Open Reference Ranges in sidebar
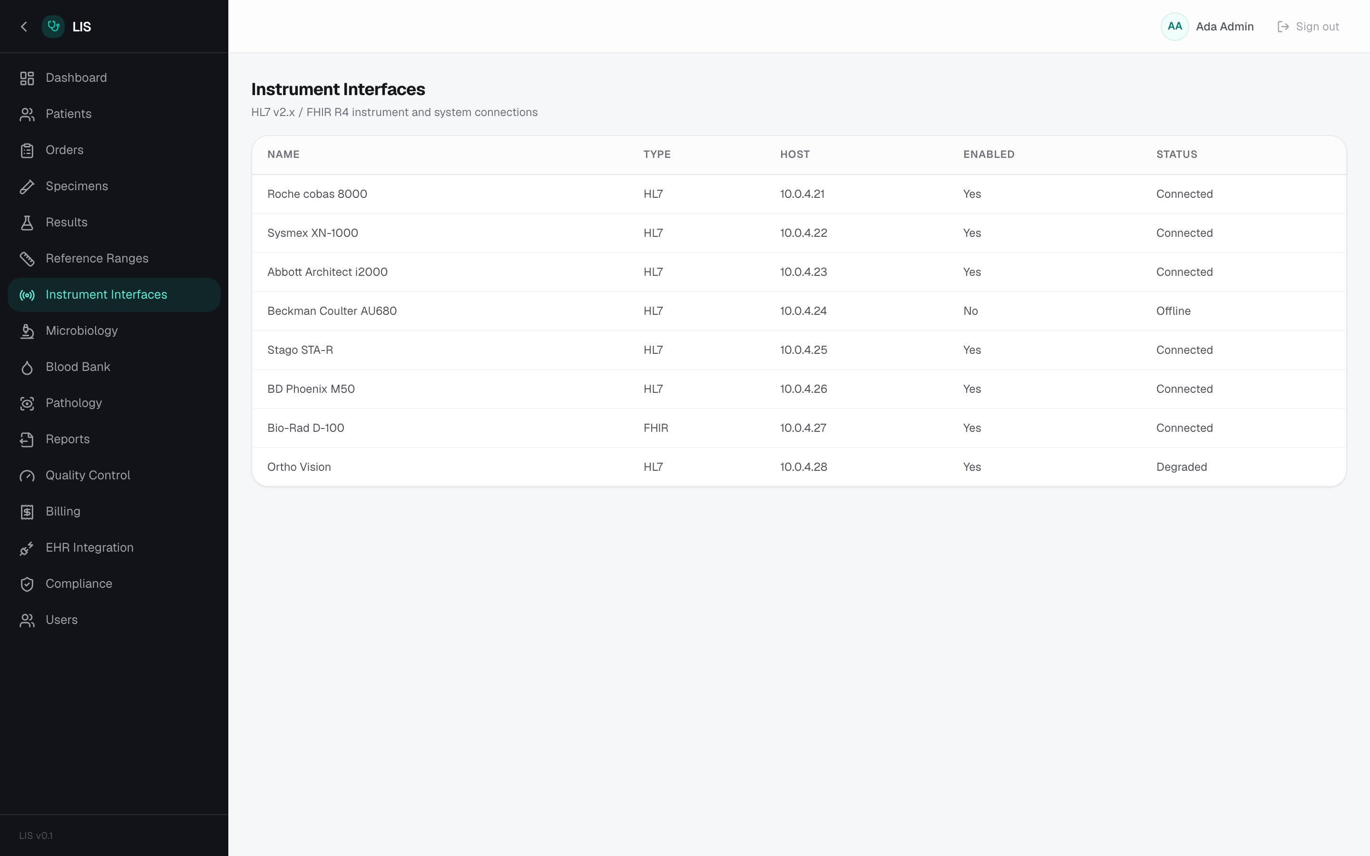This screenshot has height=856, width=1370. pos(114,259)
